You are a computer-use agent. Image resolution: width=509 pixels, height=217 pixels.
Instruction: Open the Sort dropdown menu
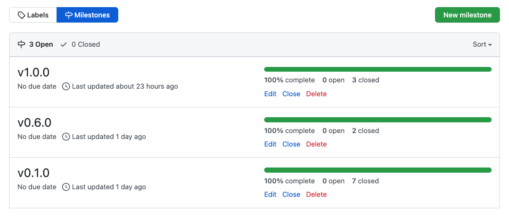[482, 44]
